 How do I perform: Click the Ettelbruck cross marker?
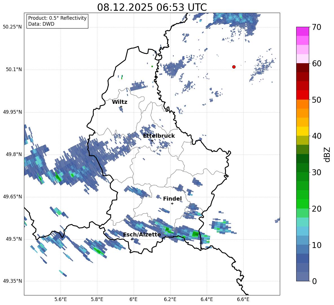coord(152,141)
